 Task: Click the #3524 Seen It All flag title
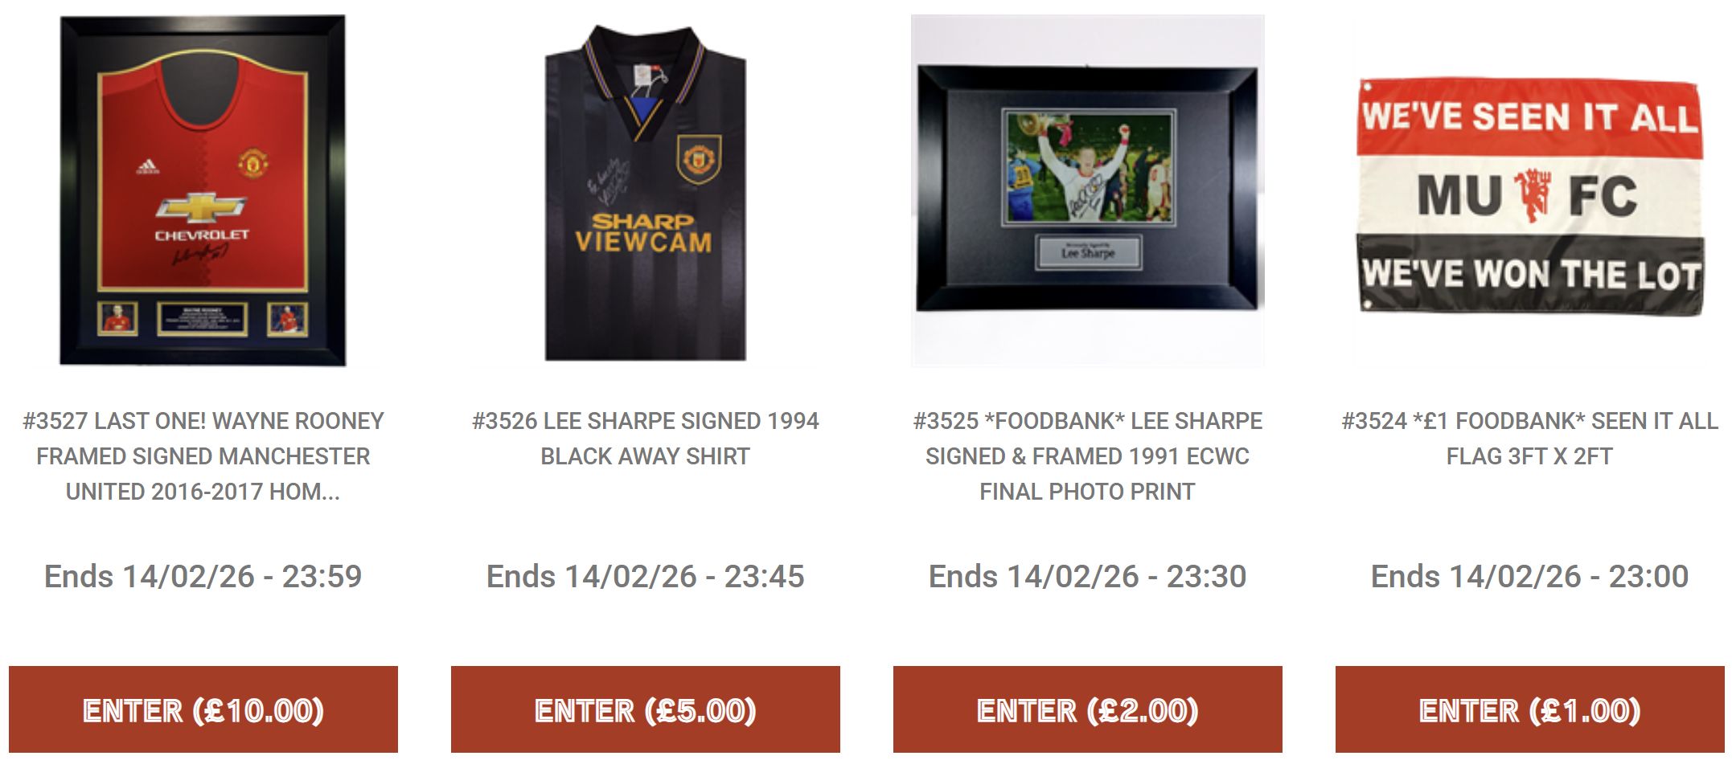[x=1529, y=438]
